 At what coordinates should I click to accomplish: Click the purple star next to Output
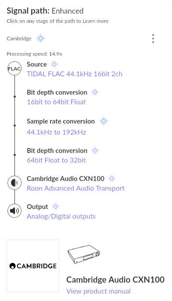click(x=56, y=206)
